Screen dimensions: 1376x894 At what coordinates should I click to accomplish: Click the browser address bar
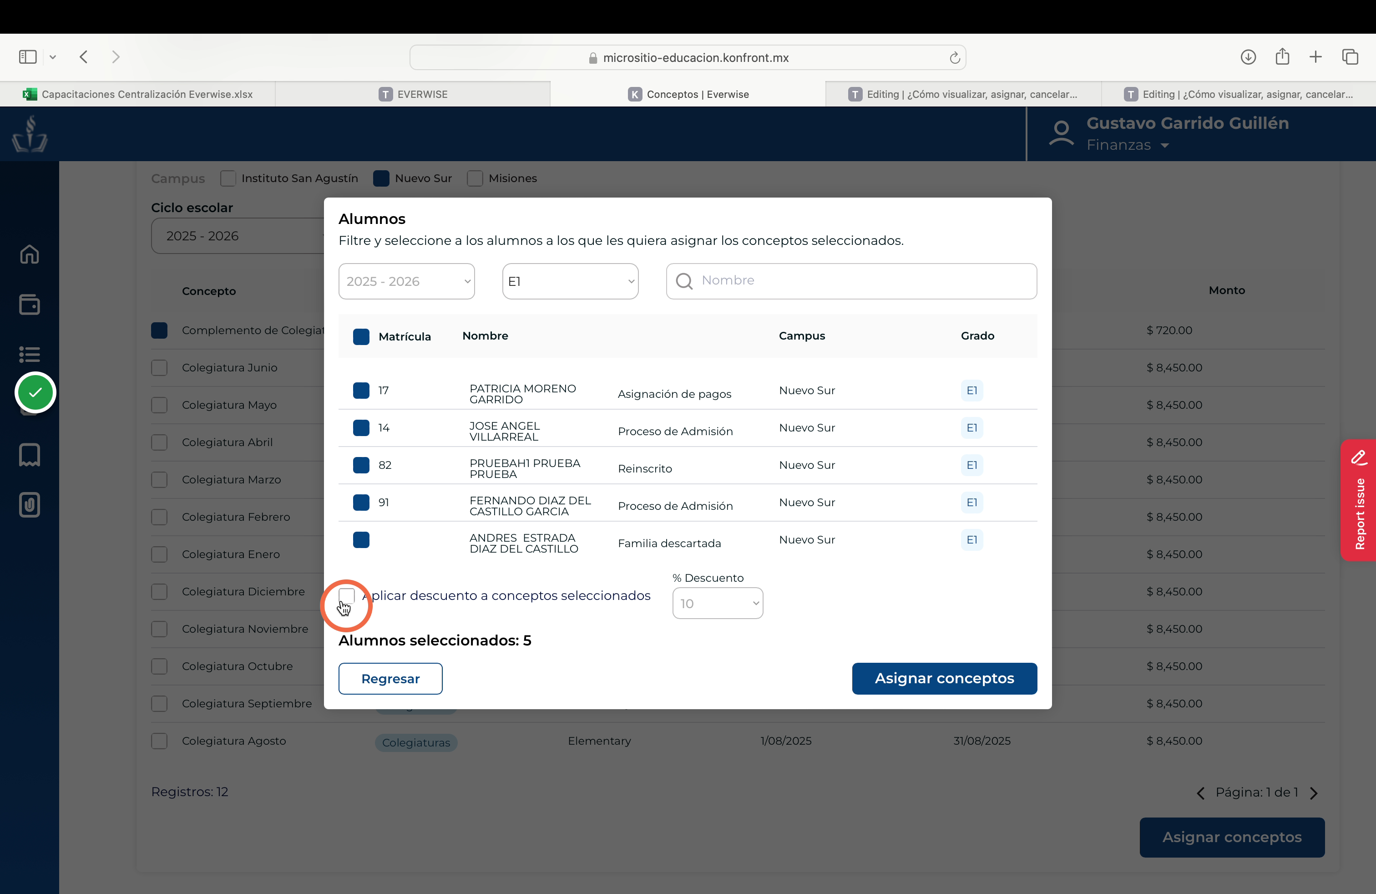pos(688,57)
